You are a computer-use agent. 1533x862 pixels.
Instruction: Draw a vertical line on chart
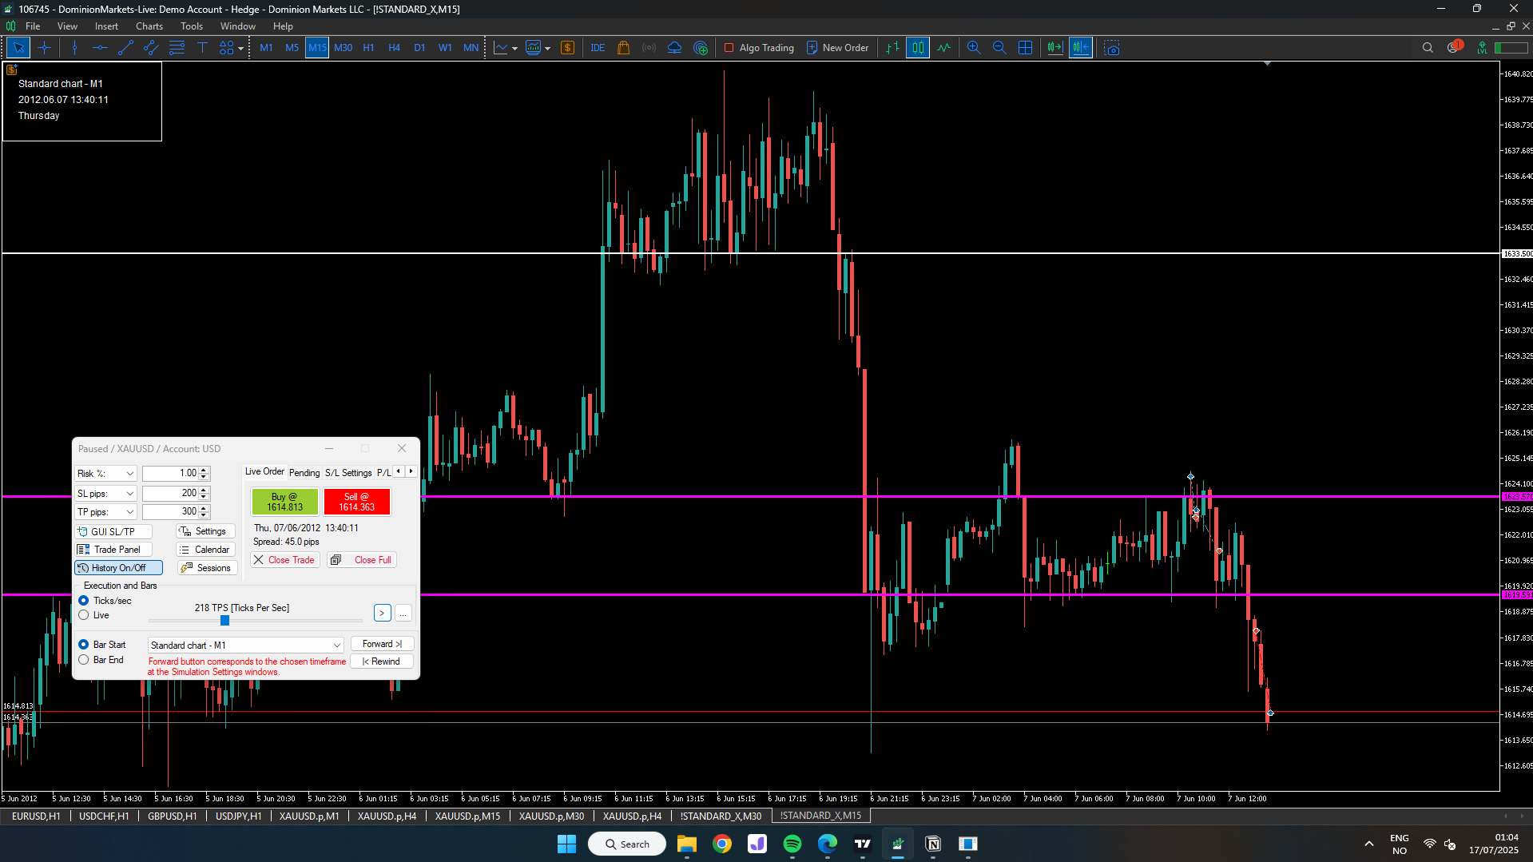pos(74,48)
